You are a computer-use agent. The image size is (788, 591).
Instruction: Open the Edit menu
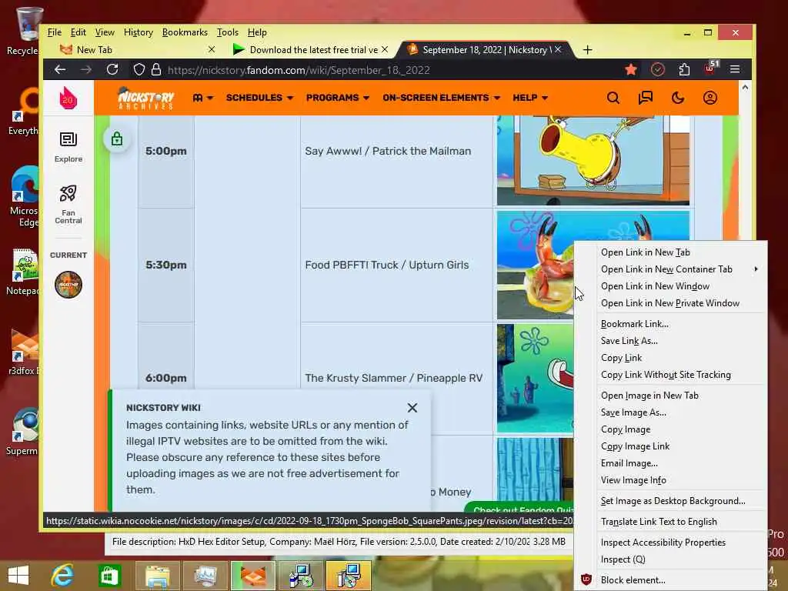[78, 32]
